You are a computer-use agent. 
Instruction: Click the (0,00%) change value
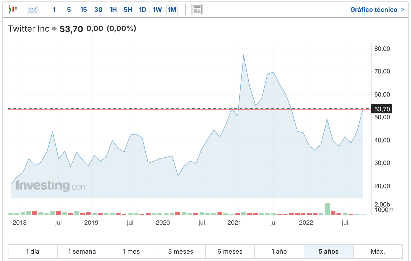click(121, 28)
